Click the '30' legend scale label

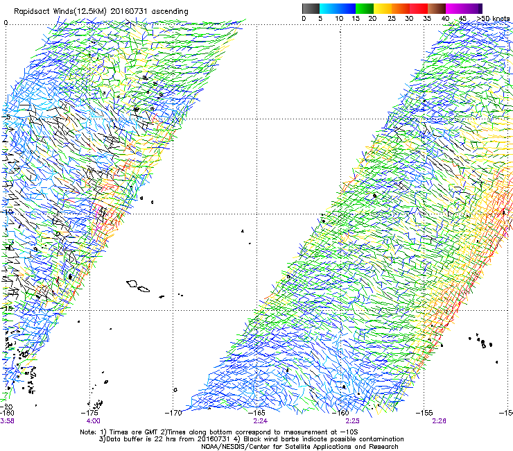(409, 18)
